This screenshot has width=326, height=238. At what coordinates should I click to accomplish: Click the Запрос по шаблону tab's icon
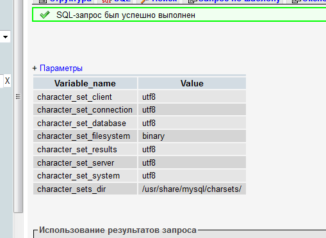(193, 1)
